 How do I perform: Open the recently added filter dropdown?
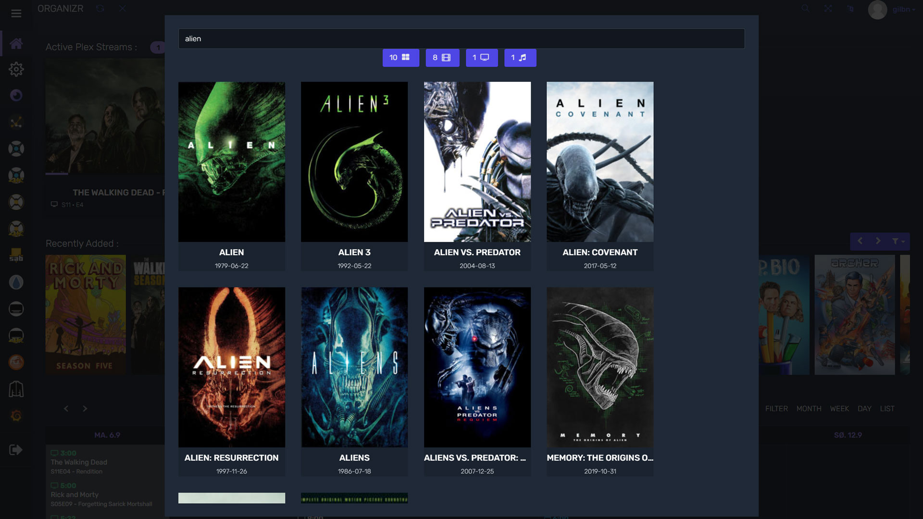point(898,241)
